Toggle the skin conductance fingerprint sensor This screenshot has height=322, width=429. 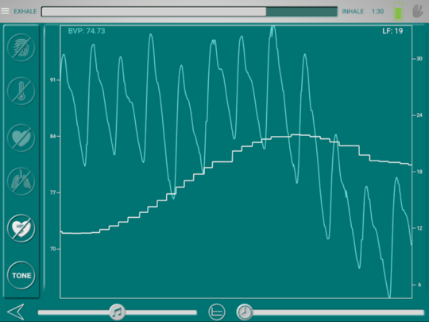21,48
